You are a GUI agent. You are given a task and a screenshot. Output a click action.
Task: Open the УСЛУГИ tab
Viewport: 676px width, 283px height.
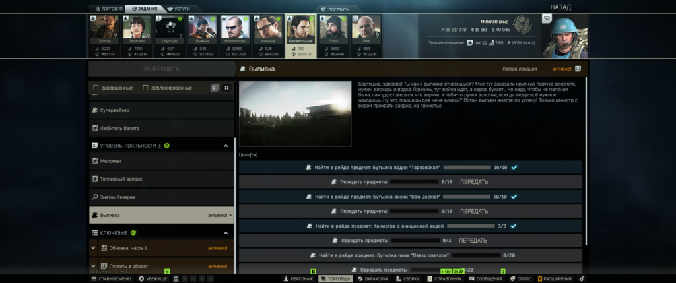pos(178,9)
